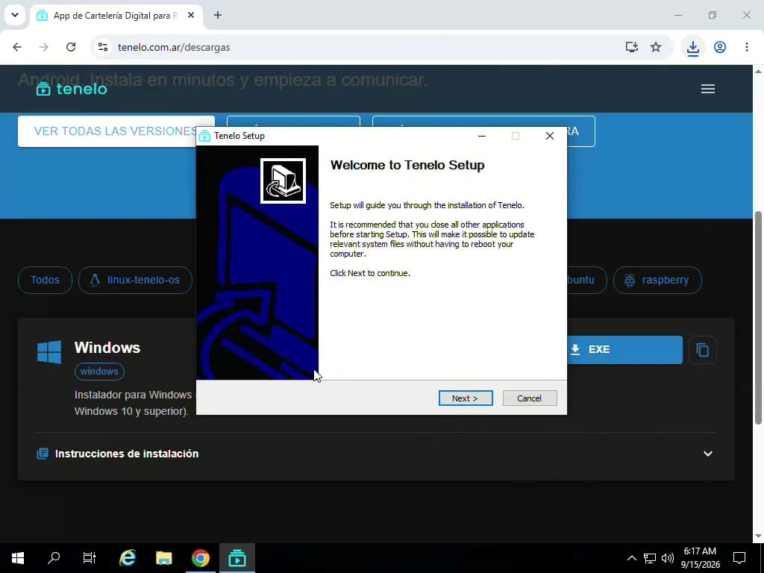Viewport: 764px width, 573px height.
Task: Click the installer computer icon in Setup
Action: click(x=283, y=181)
